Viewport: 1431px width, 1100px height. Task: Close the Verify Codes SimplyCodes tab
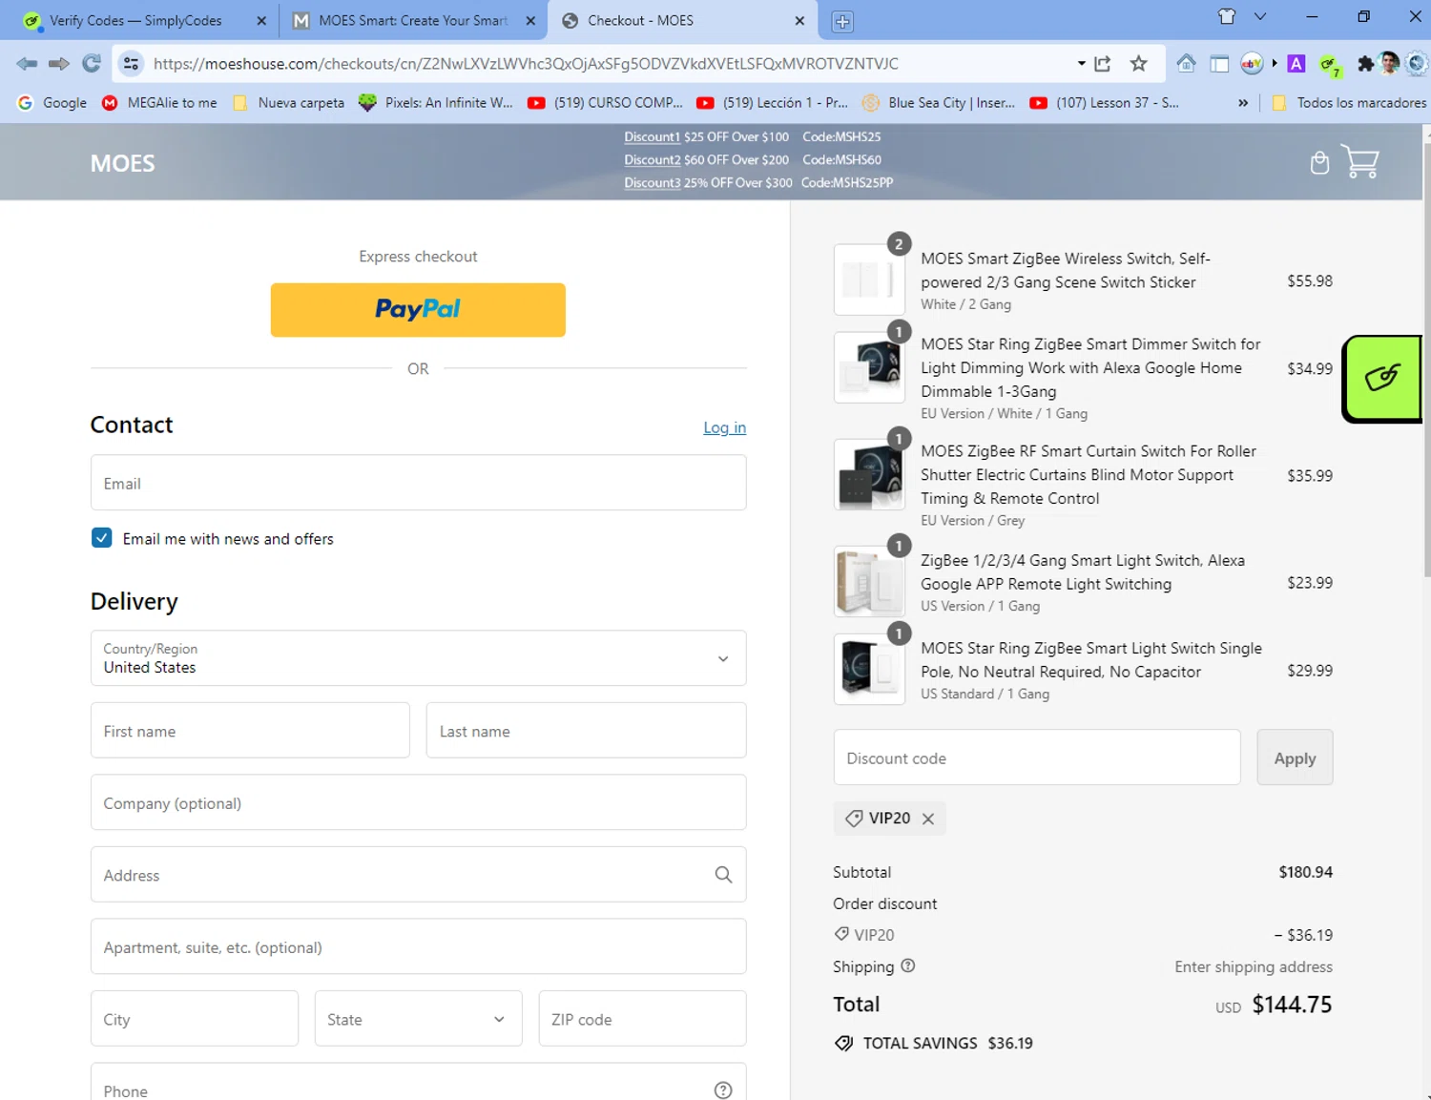[261, 20]
